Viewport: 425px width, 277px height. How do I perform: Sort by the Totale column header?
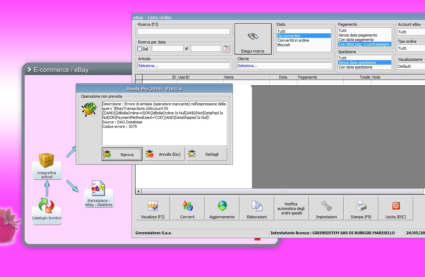[x=357, y=77]
